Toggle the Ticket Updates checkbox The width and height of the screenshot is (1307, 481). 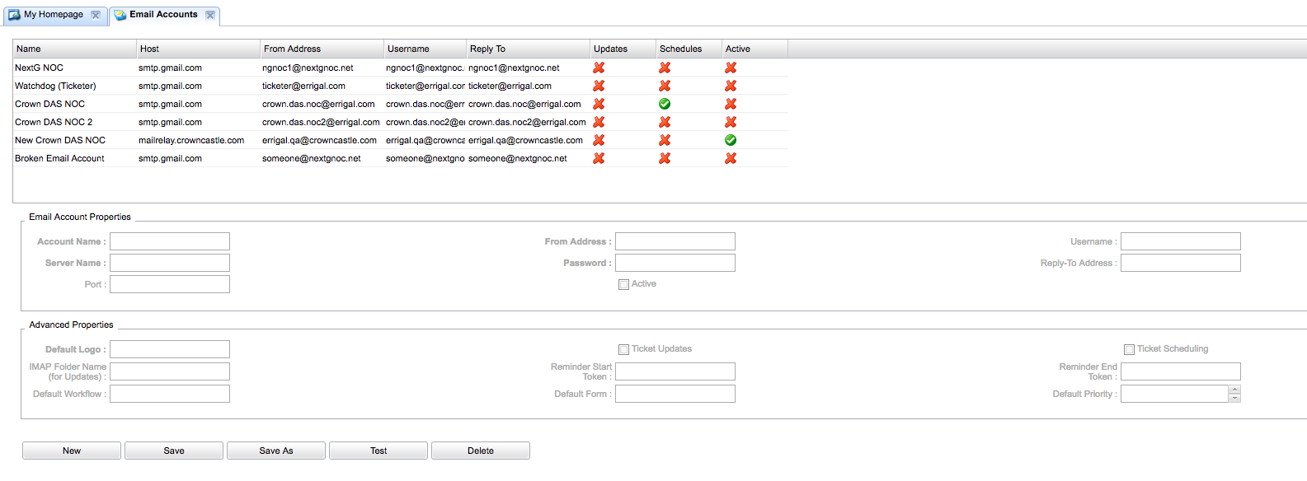coord(623,349)
